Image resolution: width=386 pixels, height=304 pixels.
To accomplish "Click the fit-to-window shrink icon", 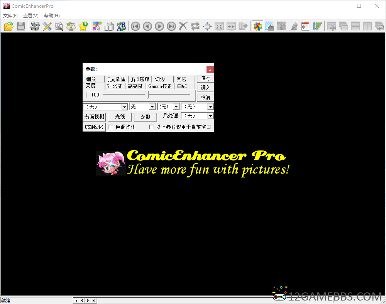I will point(219,26).
